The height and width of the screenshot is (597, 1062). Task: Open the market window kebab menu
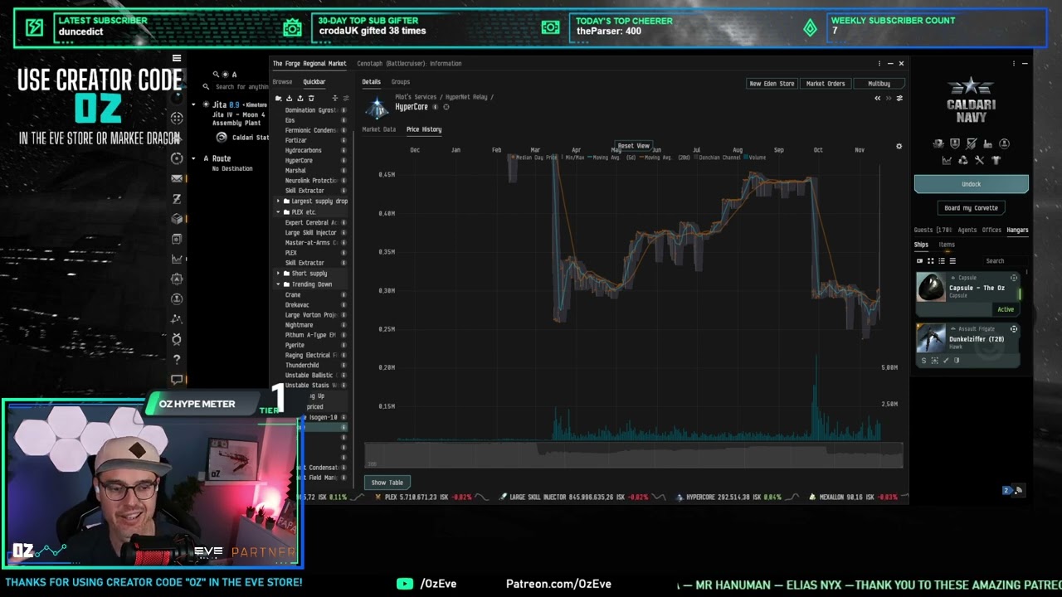[879, 63]
